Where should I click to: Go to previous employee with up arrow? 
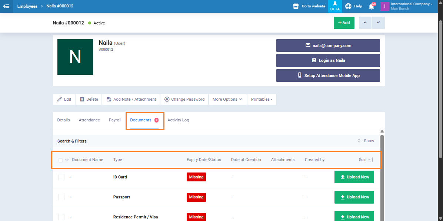(365, 23)
